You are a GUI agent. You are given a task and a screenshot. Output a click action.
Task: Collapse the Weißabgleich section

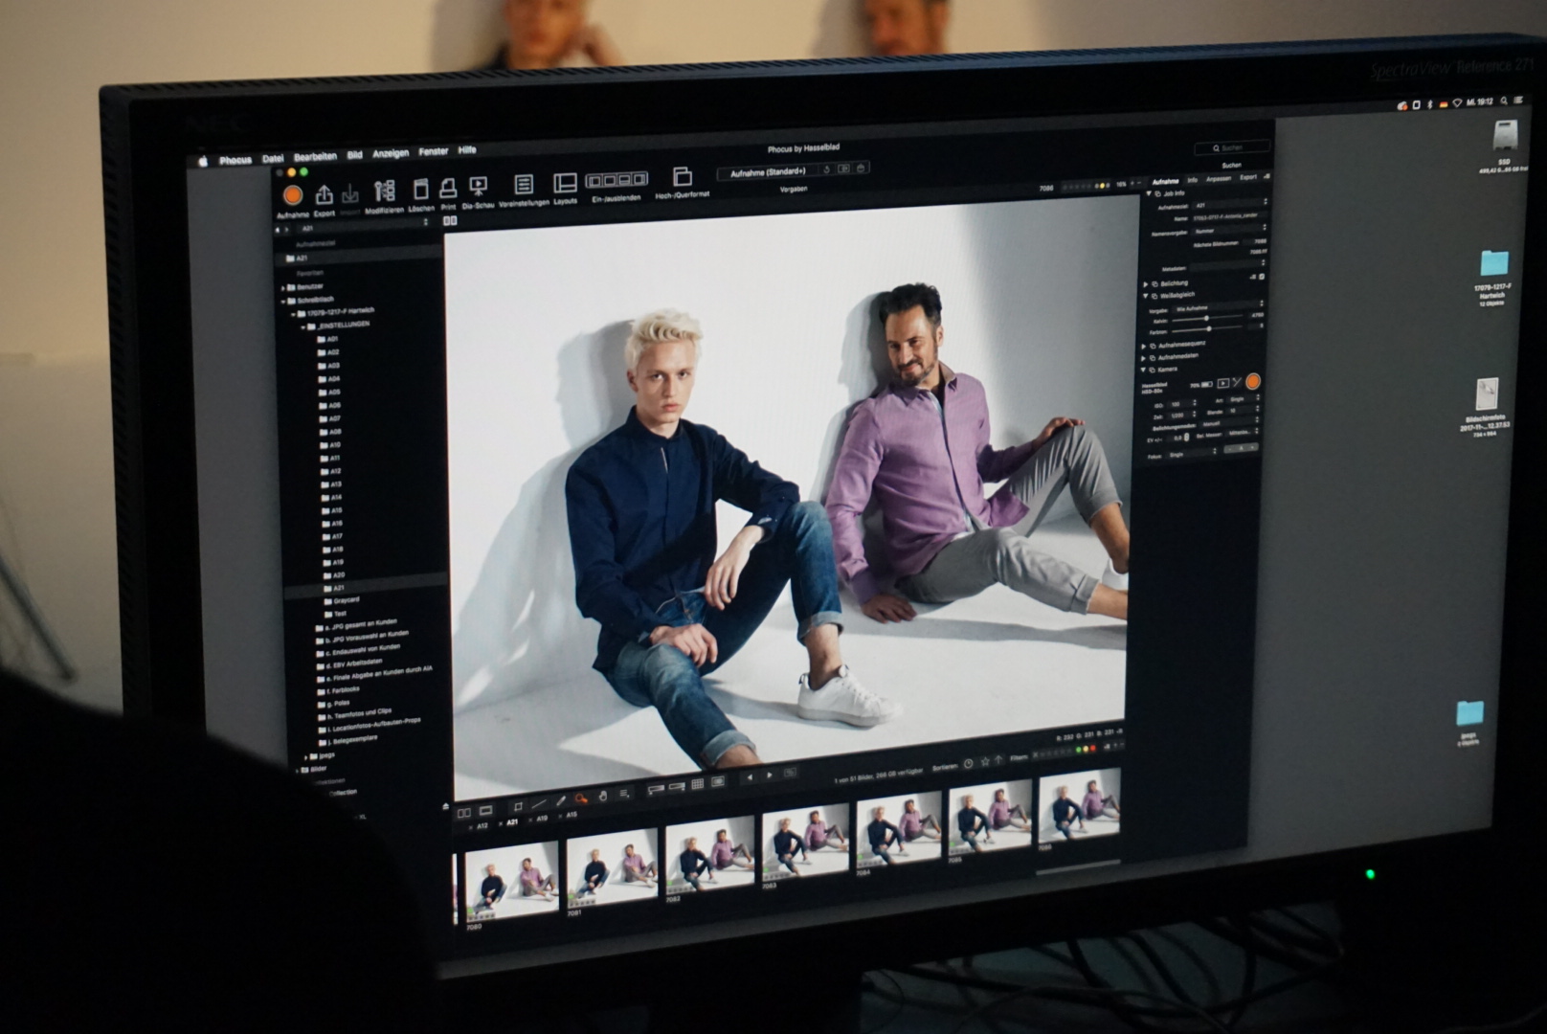tap(1146, 296)
